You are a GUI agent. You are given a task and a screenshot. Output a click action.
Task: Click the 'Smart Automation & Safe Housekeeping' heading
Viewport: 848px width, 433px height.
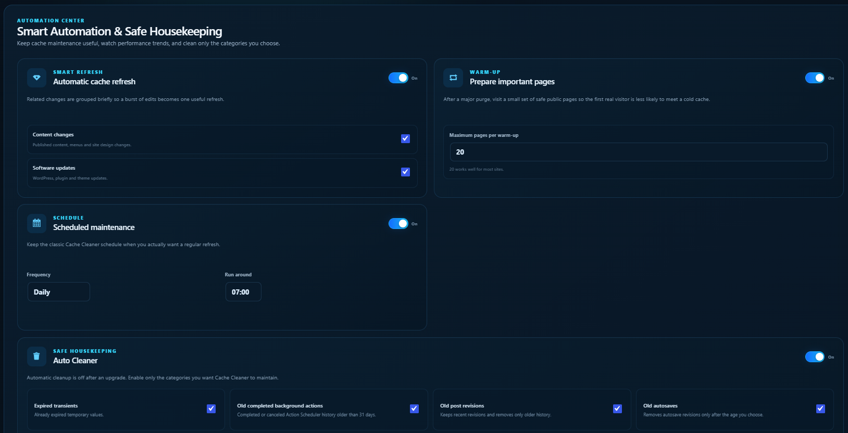pyautogui.click(x=119, y=31)
